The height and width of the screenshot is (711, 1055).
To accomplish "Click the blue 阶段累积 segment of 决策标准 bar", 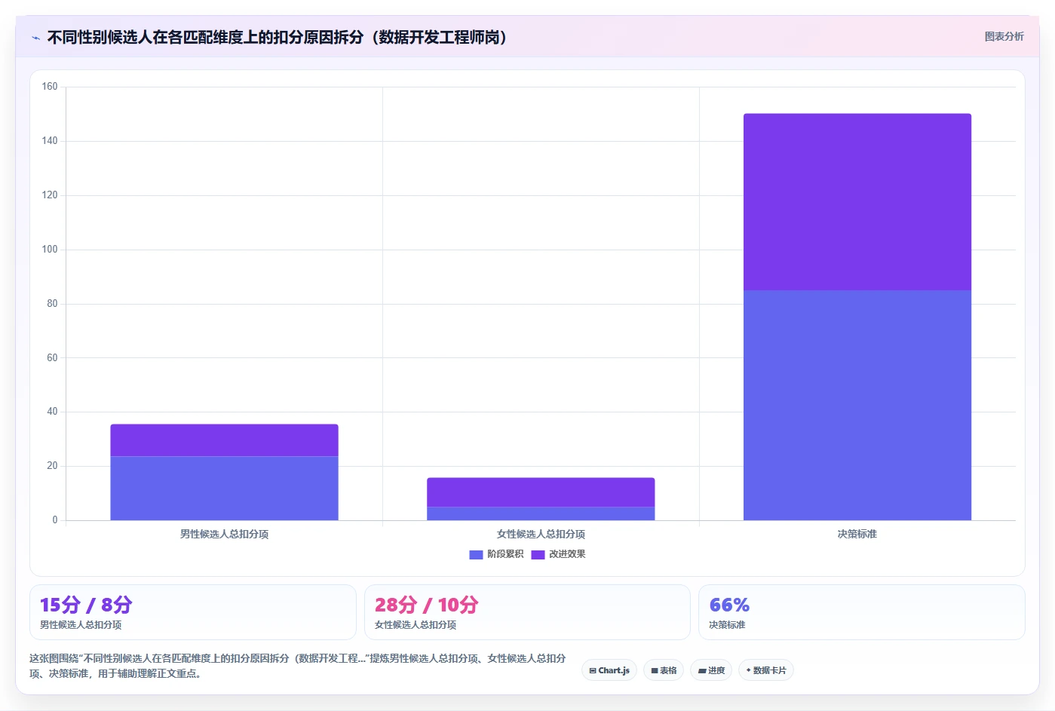I will point(857,405).
